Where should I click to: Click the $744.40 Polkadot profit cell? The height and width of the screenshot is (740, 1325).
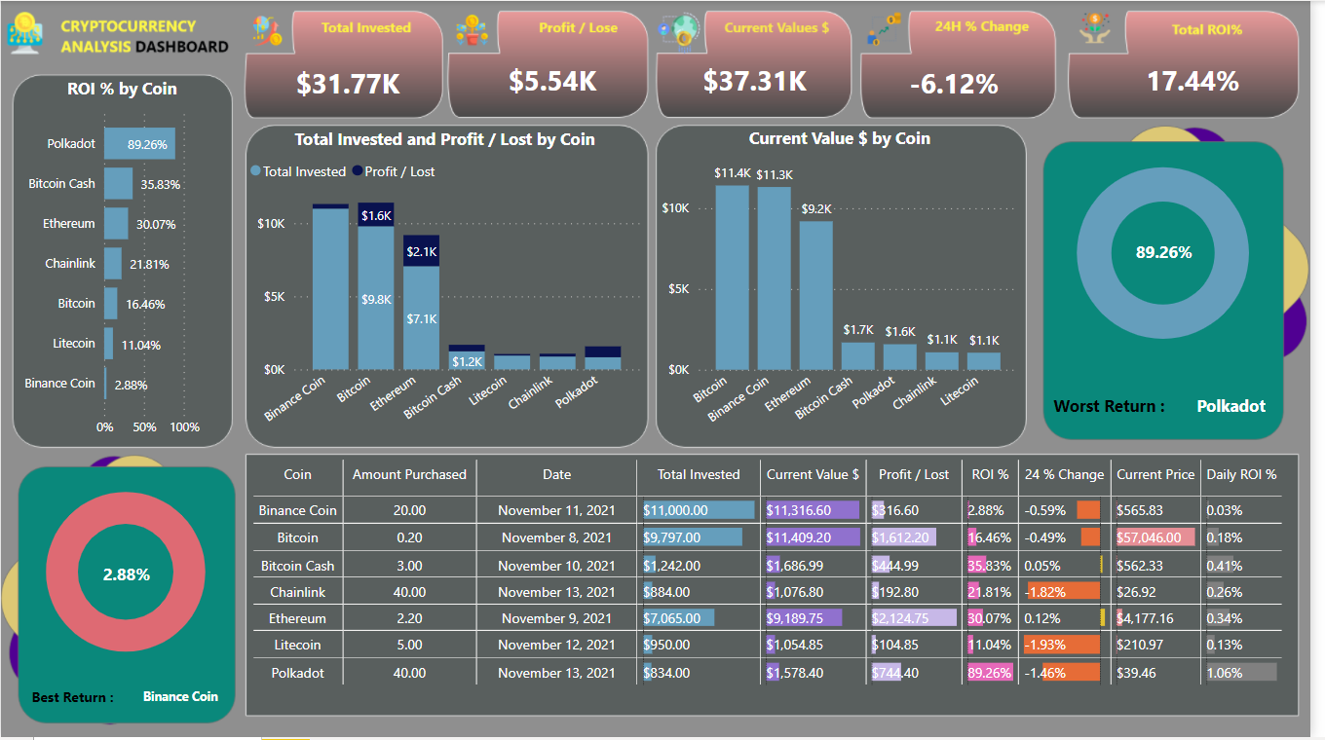914,673
